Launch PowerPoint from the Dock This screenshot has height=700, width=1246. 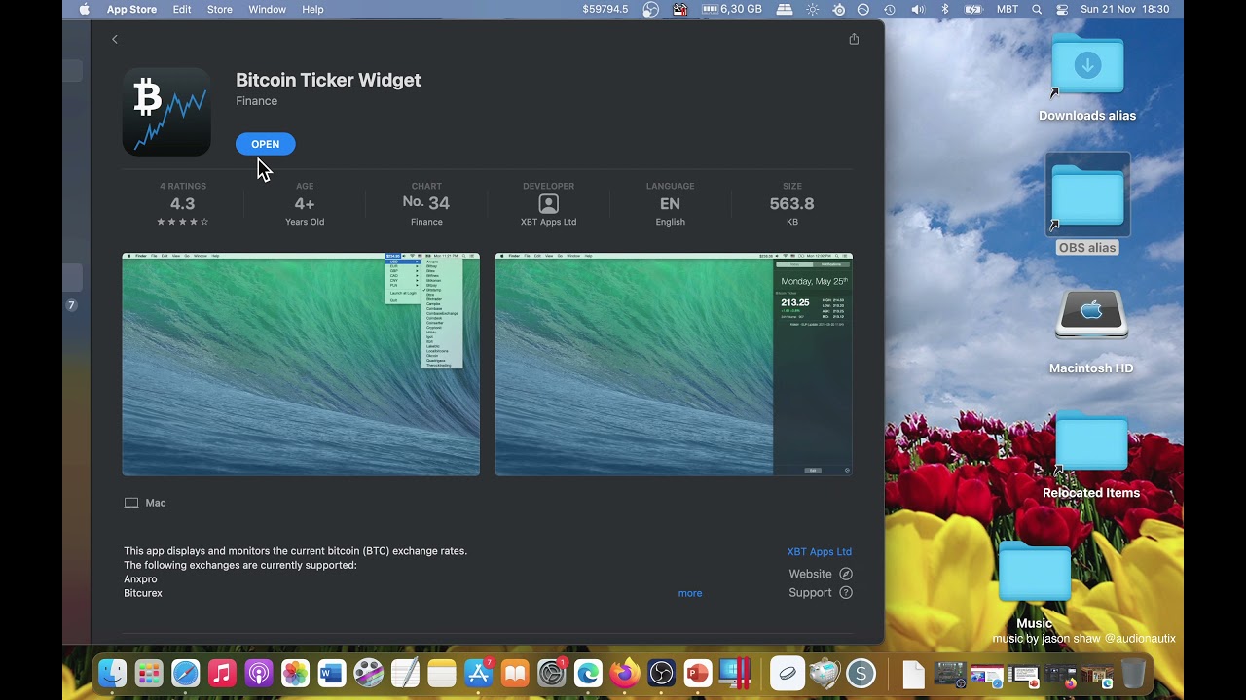(x=698, y=673)
